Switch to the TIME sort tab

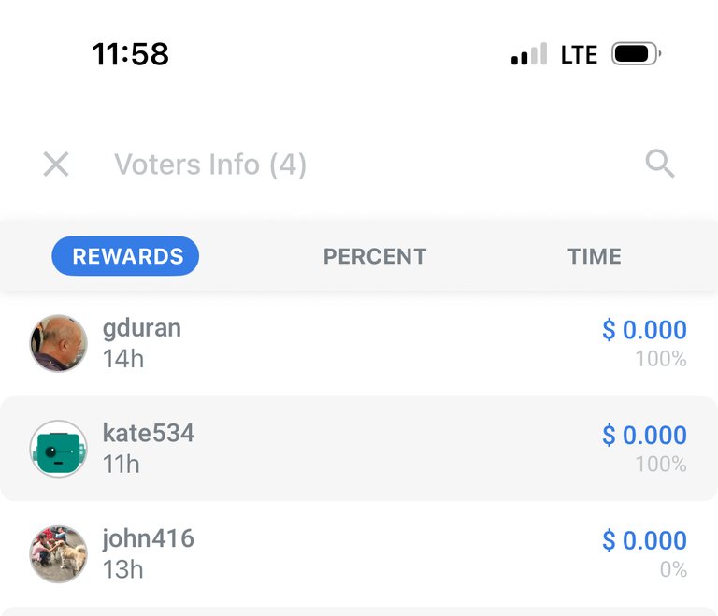click(595, 256)
